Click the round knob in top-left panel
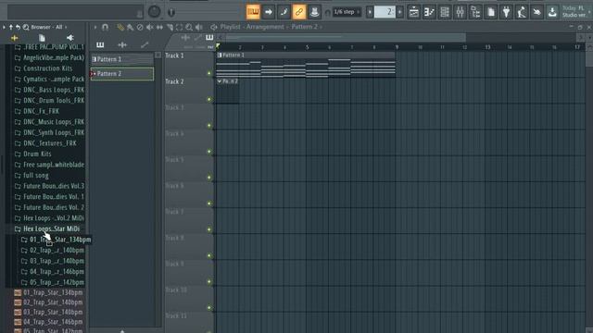This screenshot has width=593, height=333. pyautogui.click(x=154, y=12)
